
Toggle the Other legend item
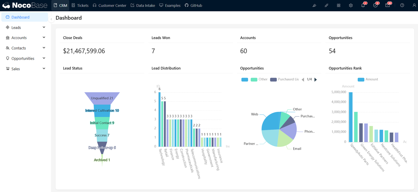259,80
